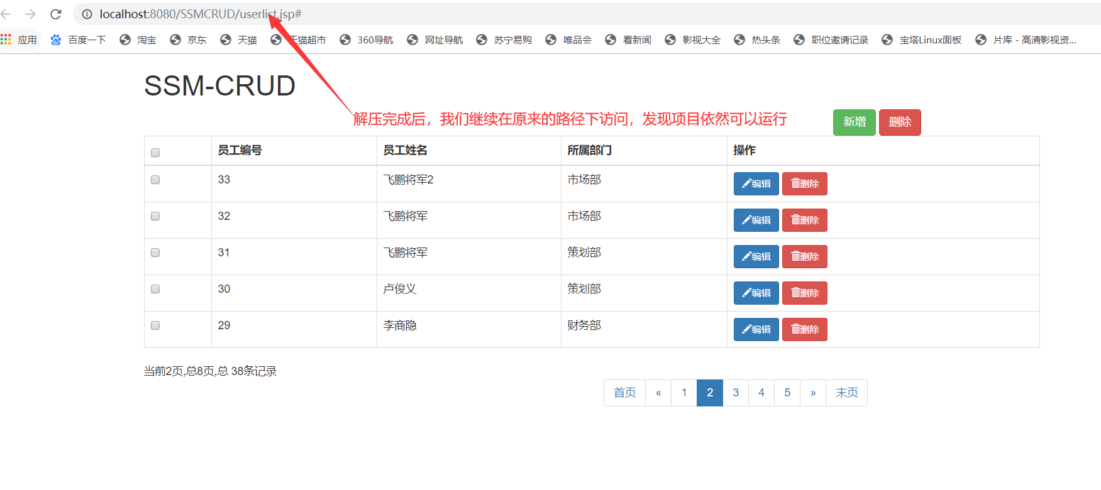Edit employee 33 飞鹏将军2
Image resolution: width=1101 pixels, height=490 pixels.
(756, 184)
